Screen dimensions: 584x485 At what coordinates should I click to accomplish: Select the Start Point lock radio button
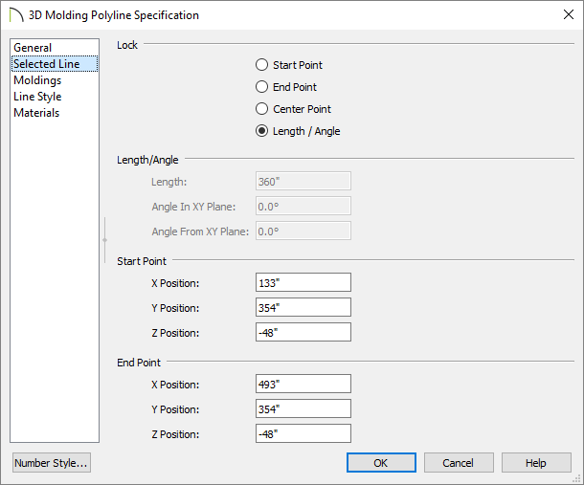point(261,65)
